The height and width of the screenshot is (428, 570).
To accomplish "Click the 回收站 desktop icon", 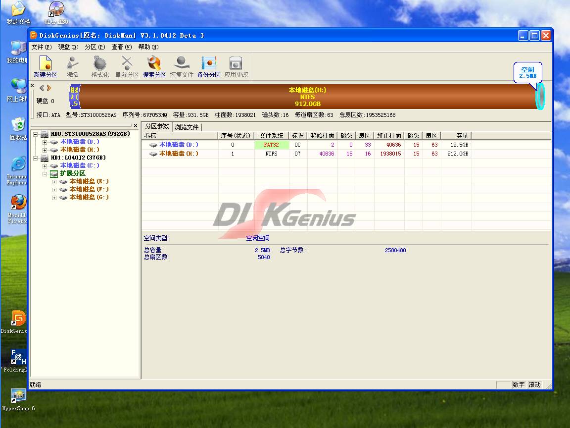I will tap(18, 129).
